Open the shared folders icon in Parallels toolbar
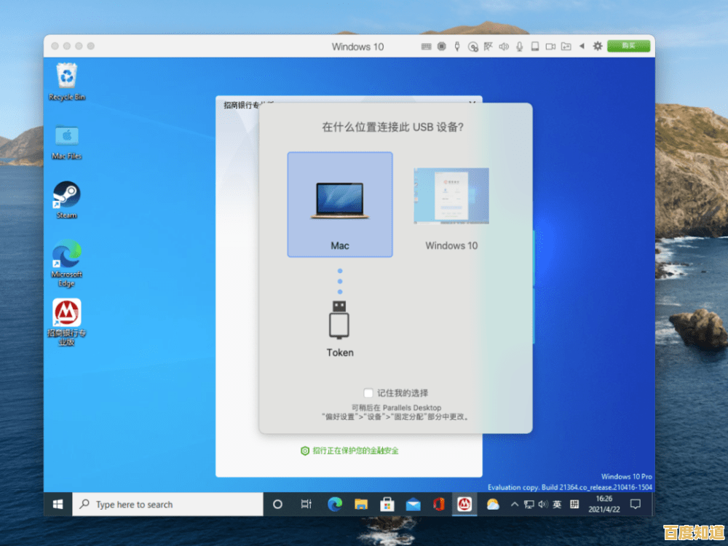728x546 pixels. 567,46
